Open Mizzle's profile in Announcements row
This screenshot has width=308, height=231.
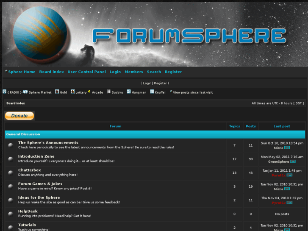[278, 148]
